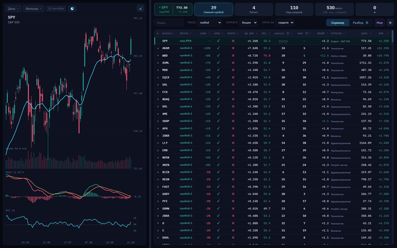This screenshot has width=397, height=248.
Task: Click the SHOP ticker in the table
Action: click(x=166, y=121)
